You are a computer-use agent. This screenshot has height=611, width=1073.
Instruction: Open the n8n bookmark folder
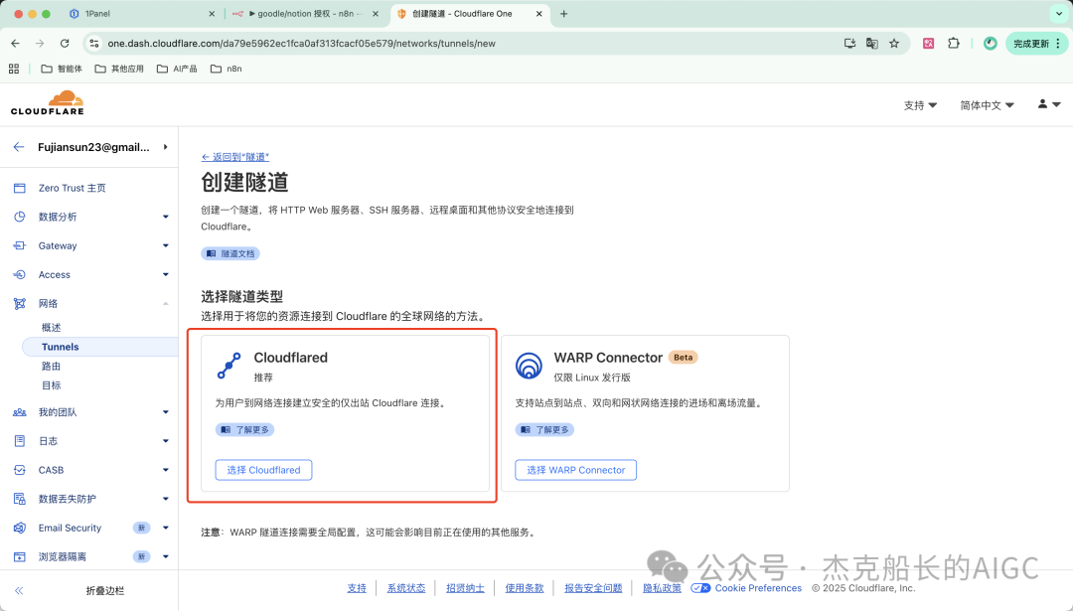tap(226, 69)
